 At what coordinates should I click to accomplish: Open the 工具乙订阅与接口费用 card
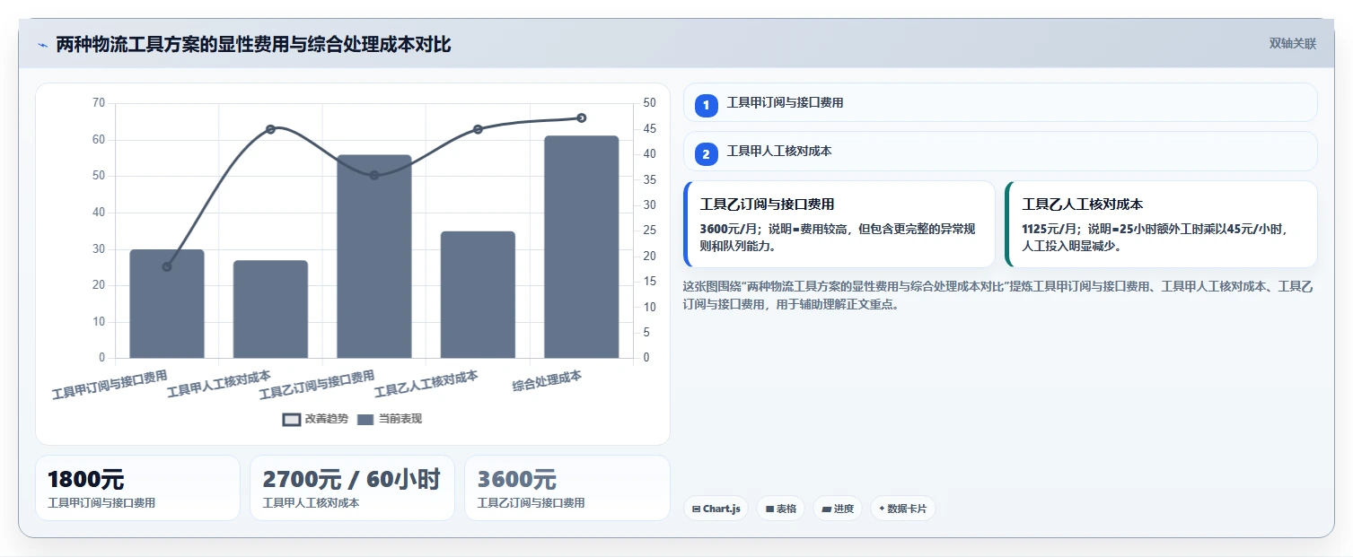[x=839, y=224]
